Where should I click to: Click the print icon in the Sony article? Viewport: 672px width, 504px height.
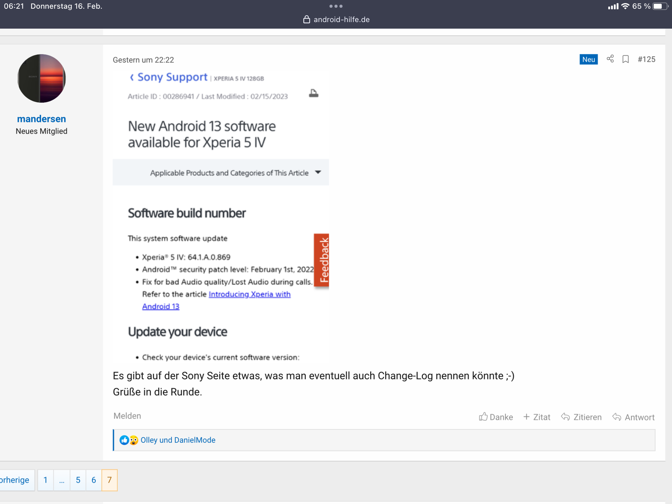314,93
